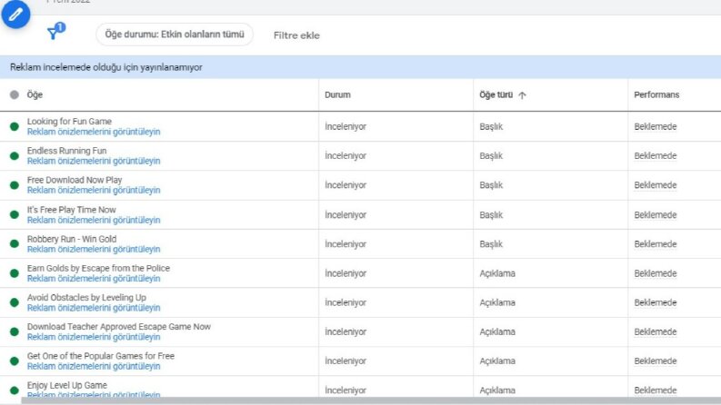Toggle status dot for Looking for Fun Game
The width and height of the screenshot is (721, 405).
[15, 126]
